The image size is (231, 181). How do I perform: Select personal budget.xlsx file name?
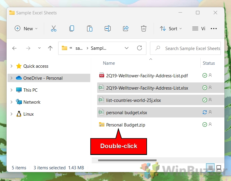pyautogui.click(x=127, y=113)
